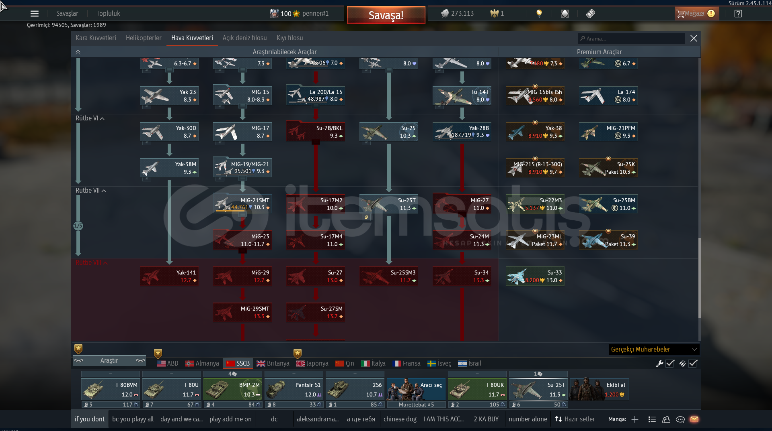This screenshot has height=431, width=772.
Task: Switch to Helikopterler tab
Action: [x=144, y=38]
